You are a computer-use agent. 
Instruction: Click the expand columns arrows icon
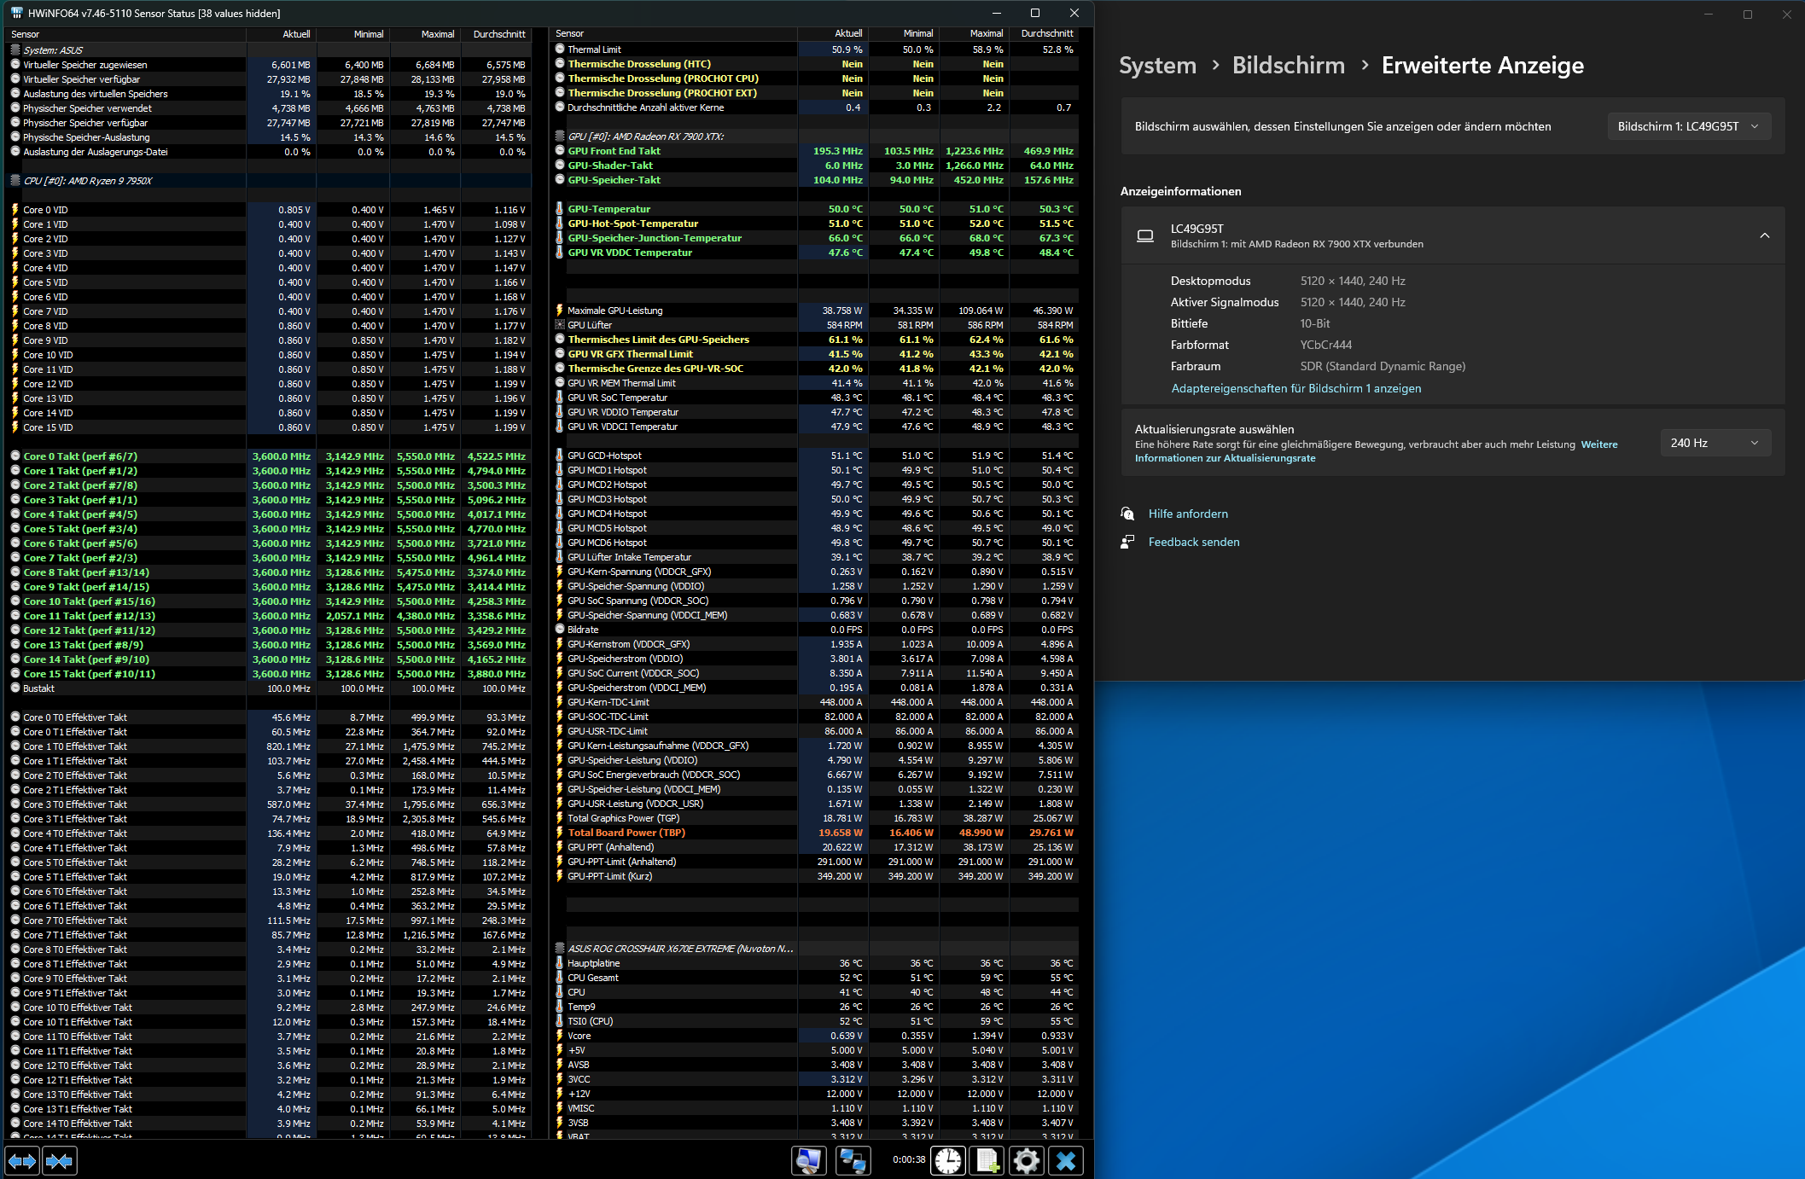22,1160
